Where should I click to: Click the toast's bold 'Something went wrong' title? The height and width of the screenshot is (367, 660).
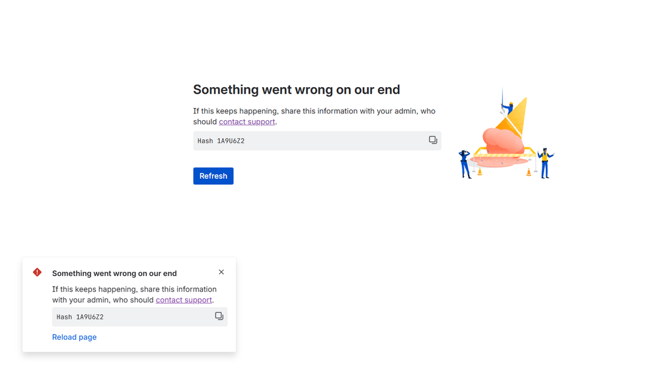click(x=114, y=273)
